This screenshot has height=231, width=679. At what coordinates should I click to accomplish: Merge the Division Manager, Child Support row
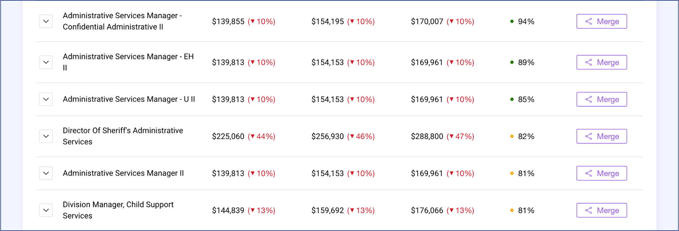(x=602, y=210)
